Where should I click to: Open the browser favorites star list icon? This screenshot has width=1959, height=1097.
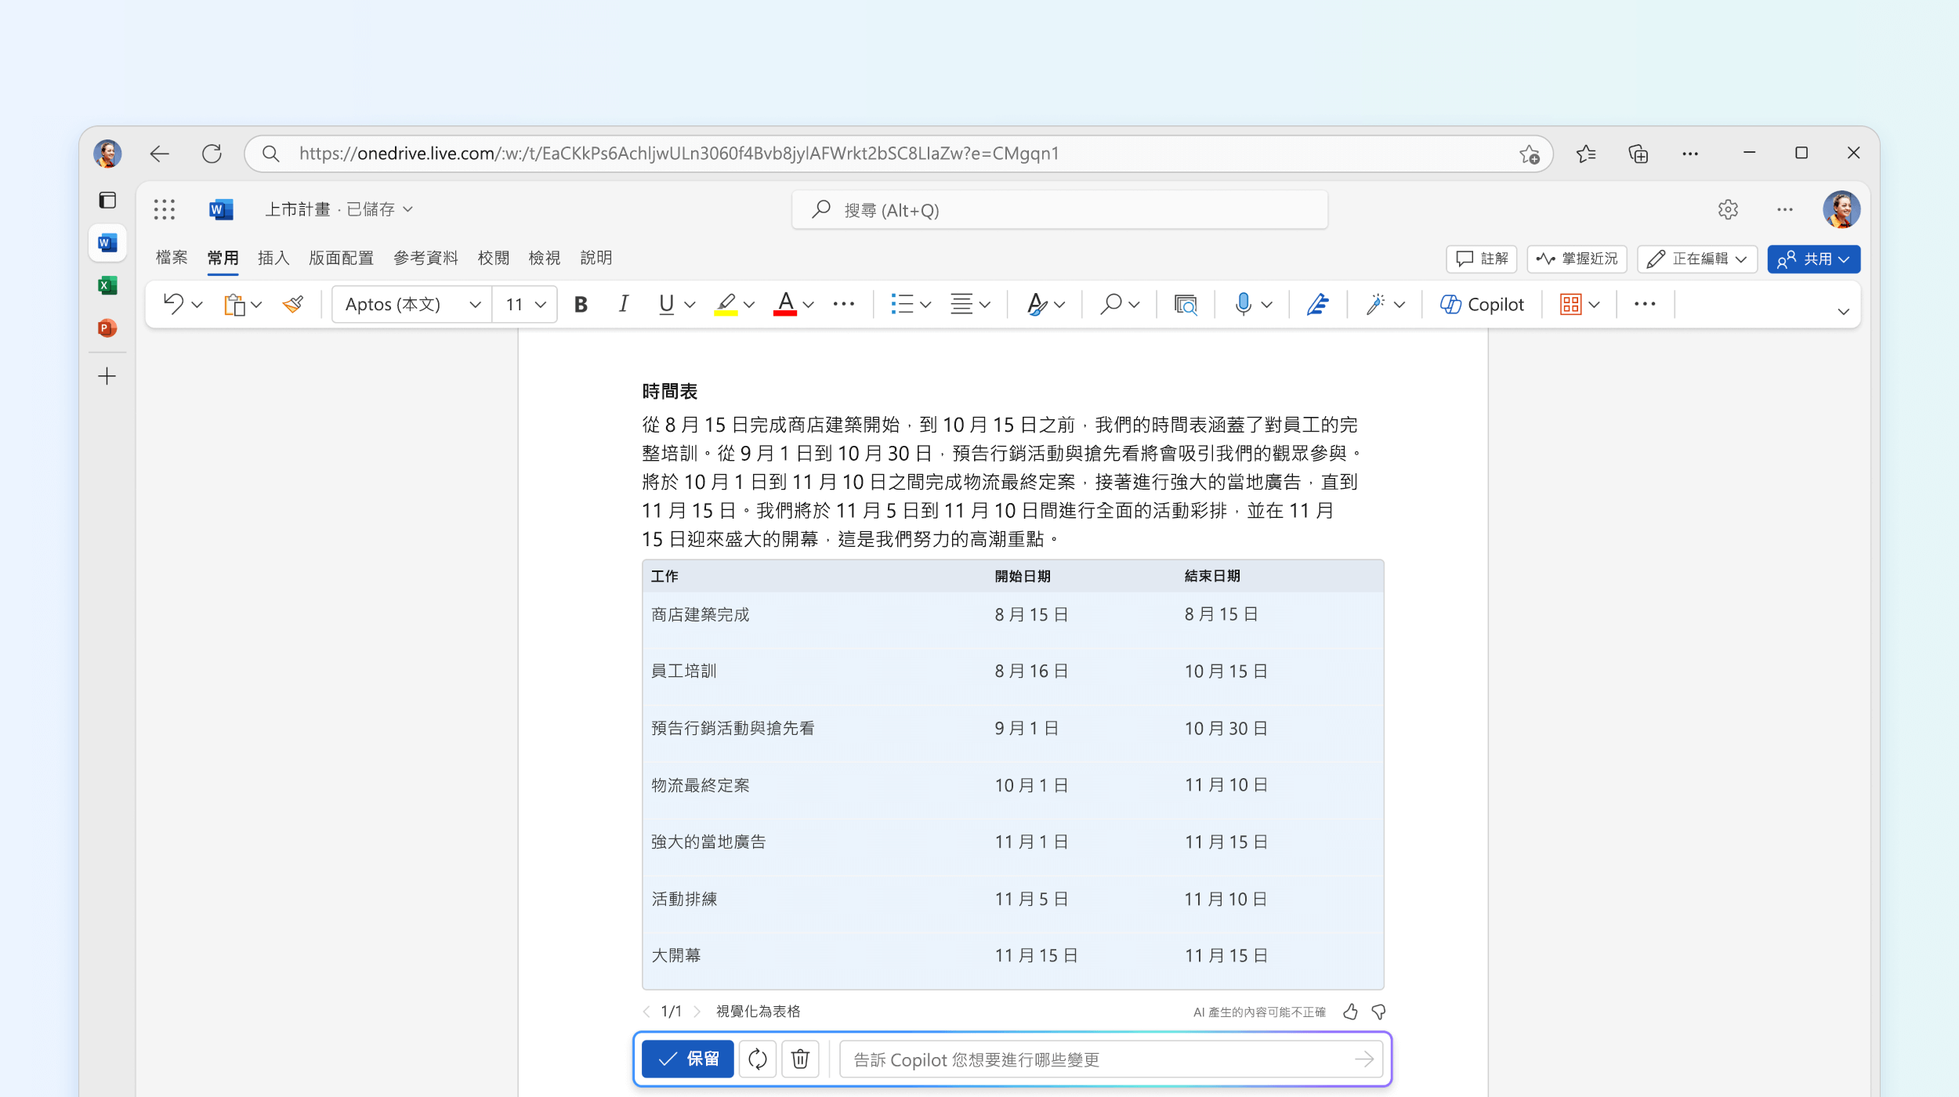tap(1586, 154)
